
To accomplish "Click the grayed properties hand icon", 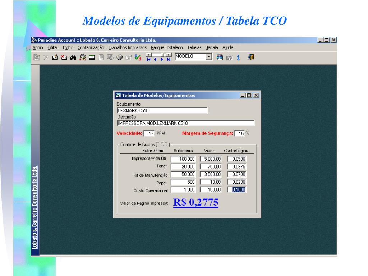I will pyautogui.click(x=129, y=57).
